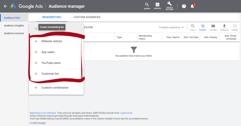241x126 pixels.
Task: Open the Help question mark
Action: 184,6
